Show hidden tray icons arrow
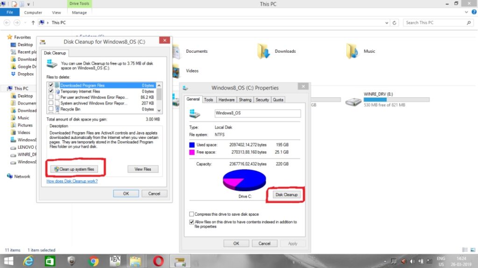478x268 pixels. point(385,261)
